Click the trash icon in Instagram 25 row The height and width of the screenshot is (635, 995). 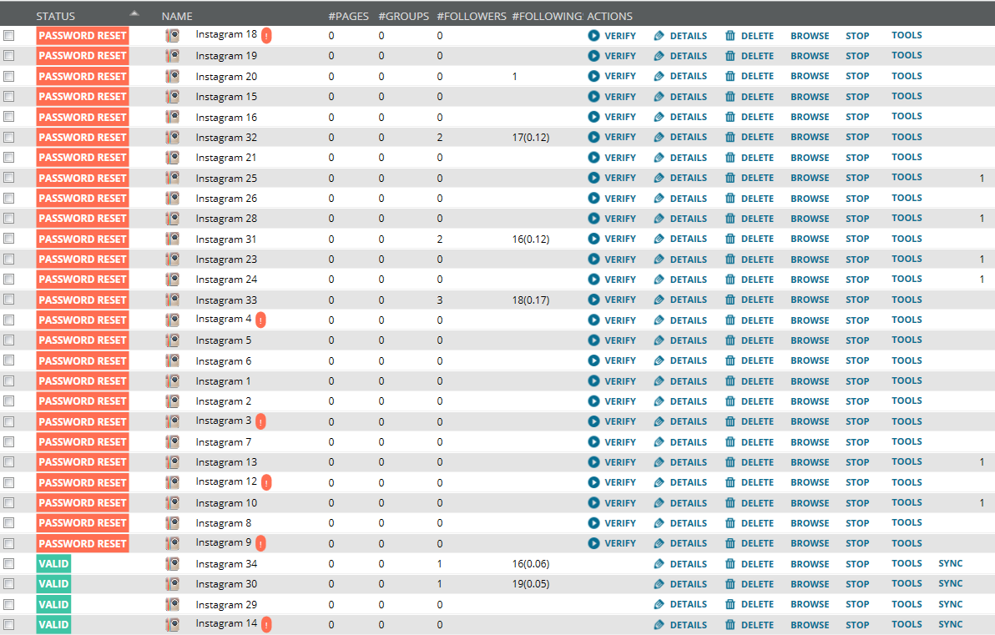click(730, 178)
